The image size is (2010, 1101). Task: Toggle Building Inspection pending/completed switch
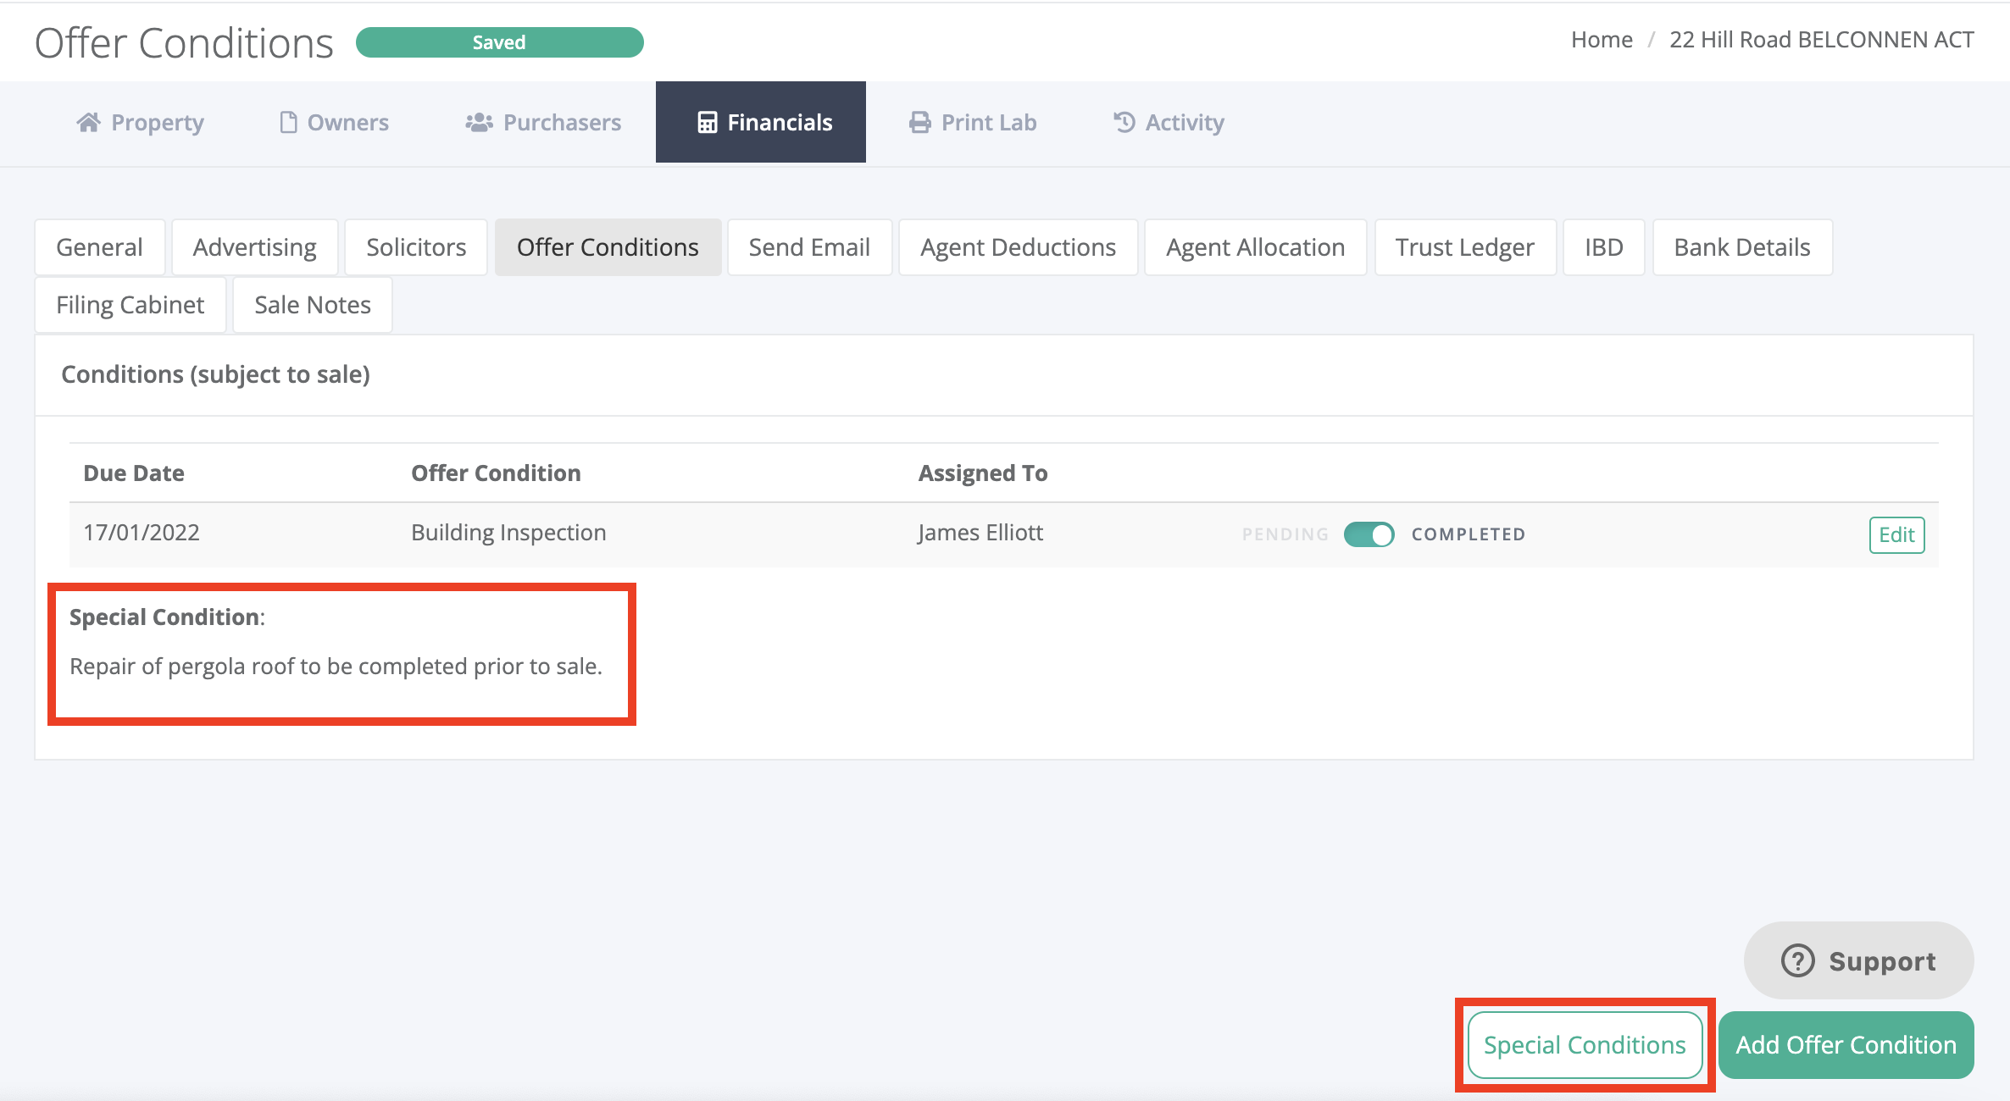coord(1369,534)
